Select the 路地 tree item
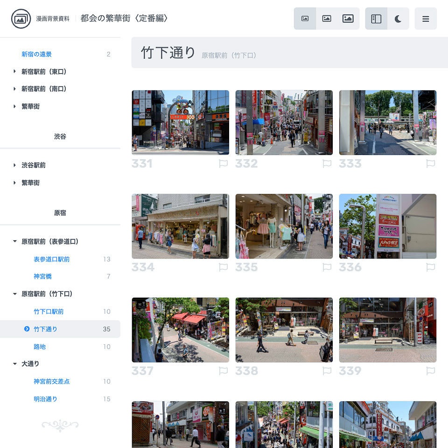 (x=38, y=346)
